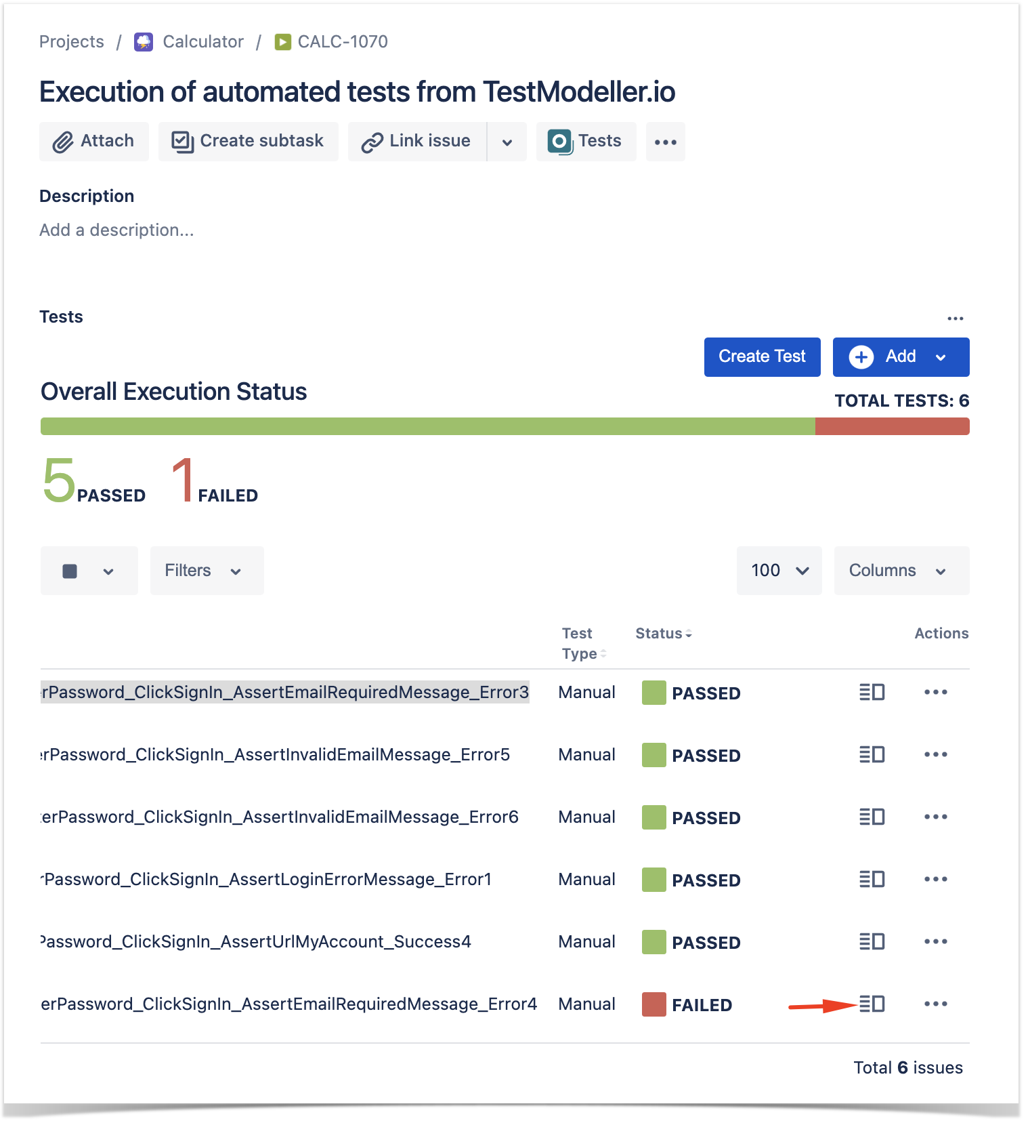Open execution details for the FAILED Error4 test
The image size is (1028, 1123).
(x=872, y=1004)
